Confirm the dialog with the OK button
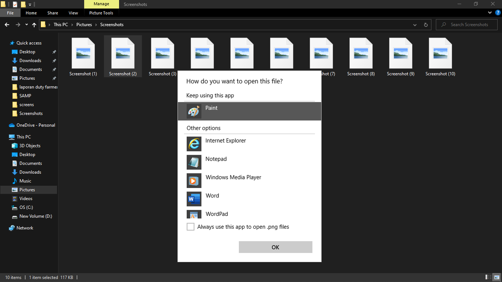This screenshot has width=502, height=282. (275, 247)
